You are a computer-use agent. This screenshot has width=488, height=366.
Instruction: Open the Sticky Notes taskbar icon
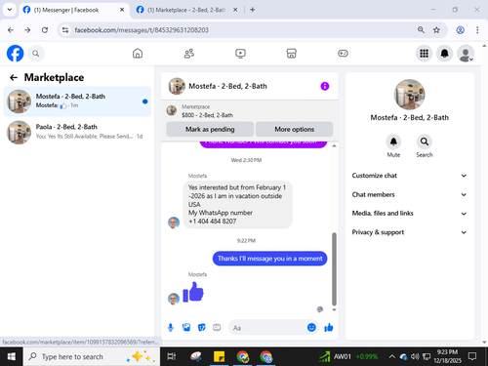(219, 356)
